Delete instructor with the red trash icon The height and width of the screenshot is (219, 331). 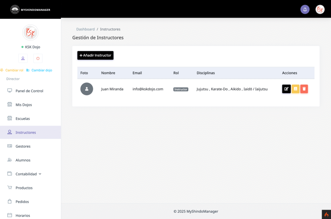tap(304, 89)
